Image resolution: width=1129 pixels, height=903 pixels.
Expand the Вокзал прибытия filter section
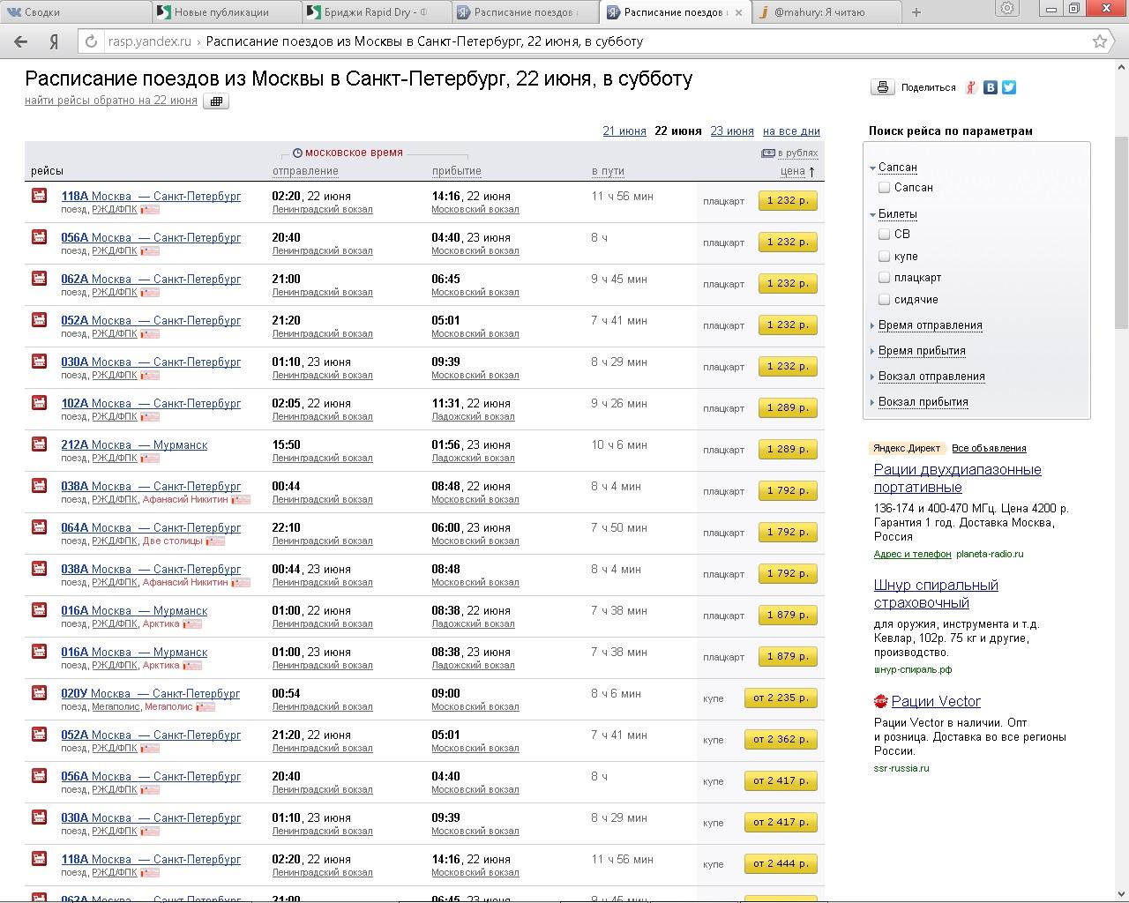(923, 402)
